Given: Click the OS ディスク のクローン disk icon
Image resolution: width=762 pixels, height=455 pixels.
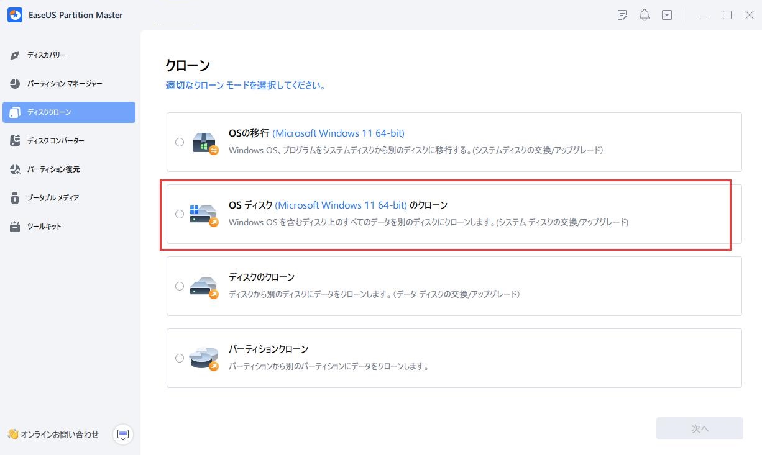Looking at the screenshot, I should coord(204,214).
